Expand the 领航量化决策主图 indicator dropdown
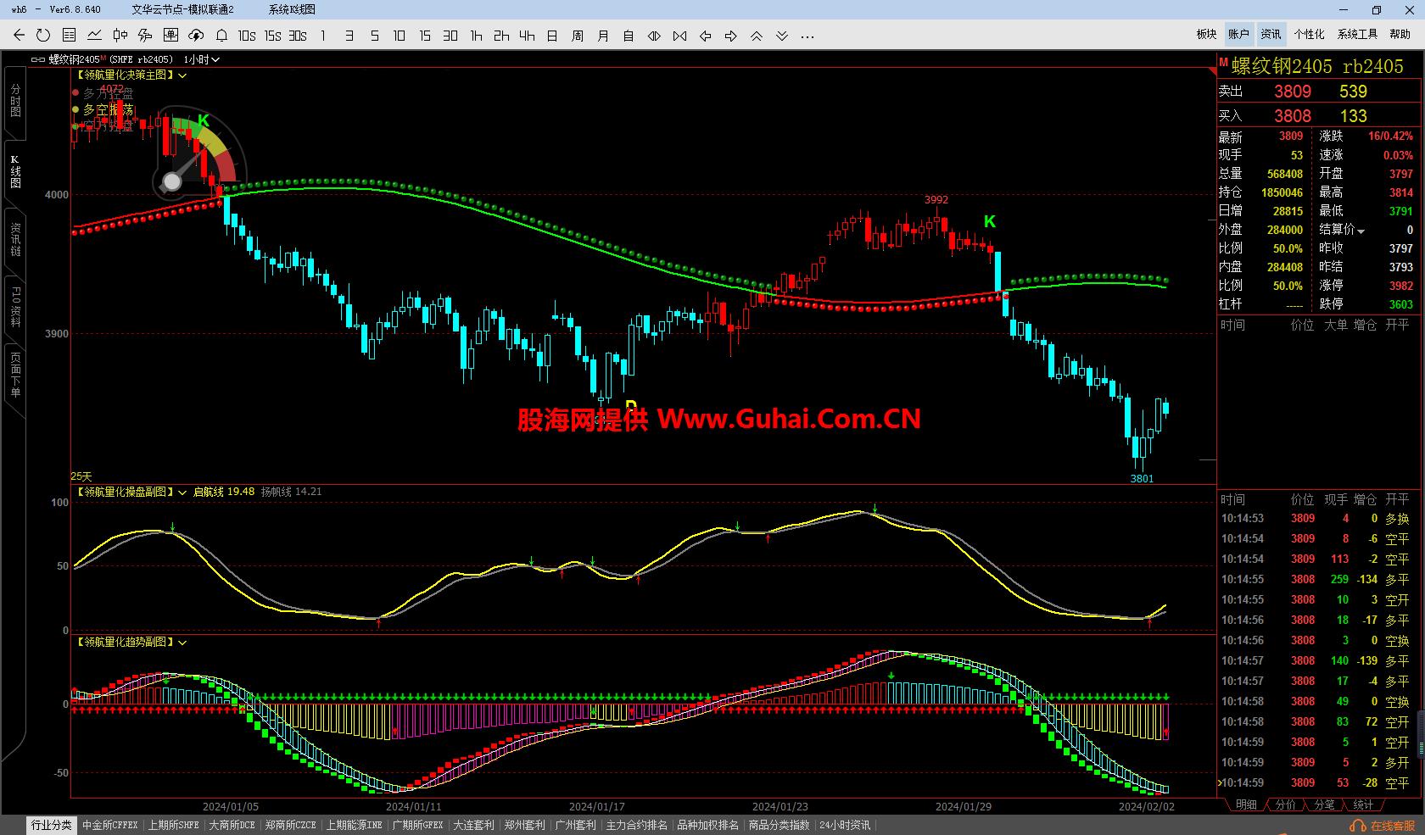Image resolution: width=1425 pixels, height=835 pixels. coord(182,75)
